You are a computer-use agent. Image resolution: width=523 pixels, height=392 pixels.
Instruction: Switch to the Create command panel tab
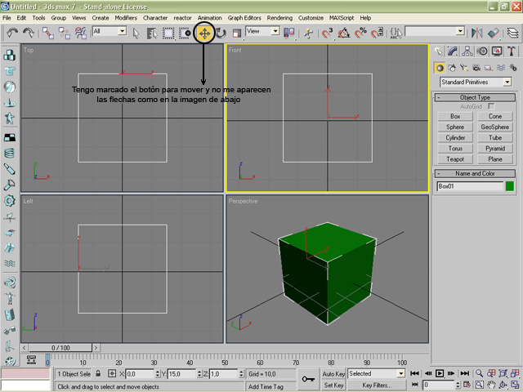point(438,51)
